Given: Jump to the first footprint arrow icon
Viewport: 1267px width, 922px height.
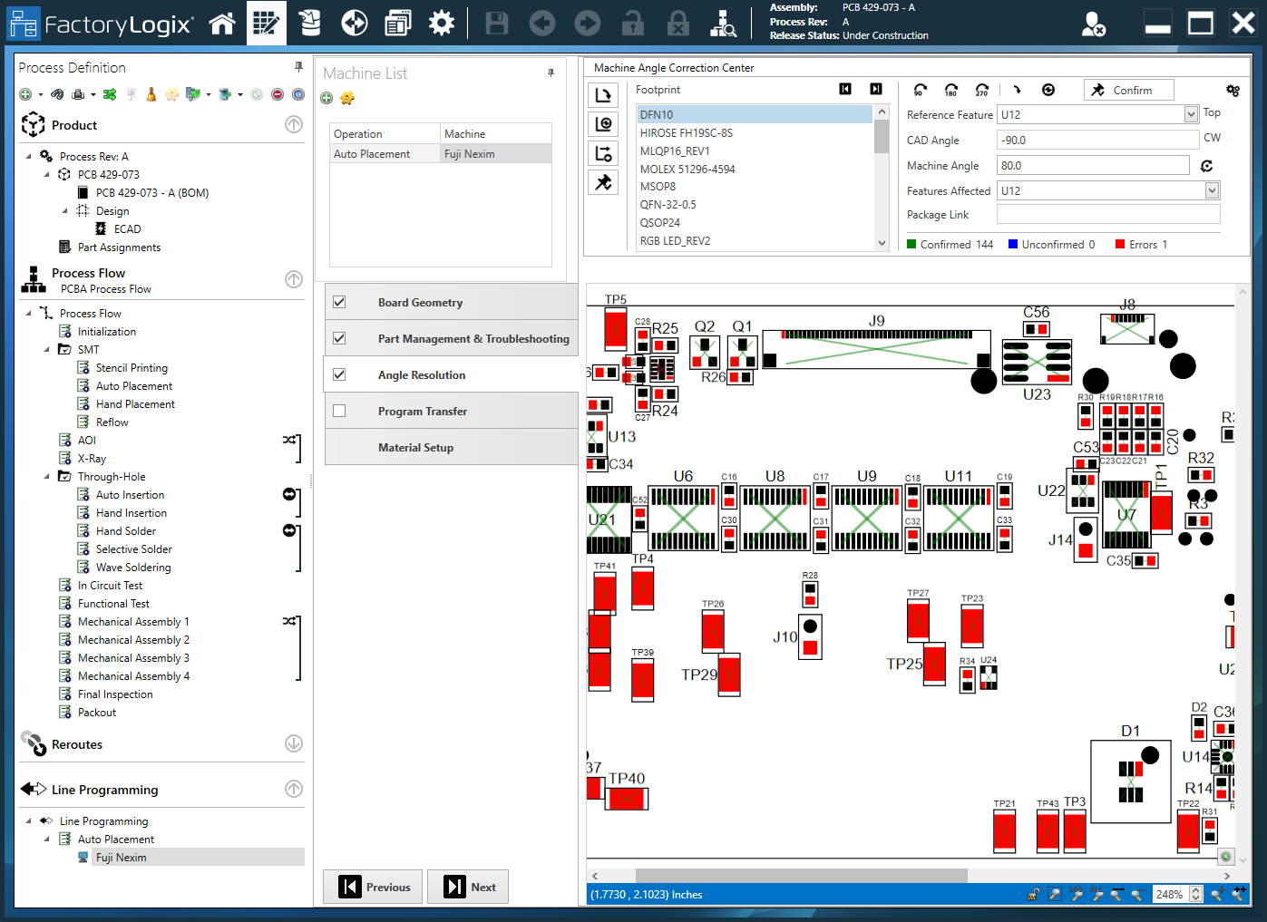Looking at the screenshot, I should click(x=845, y=89).
